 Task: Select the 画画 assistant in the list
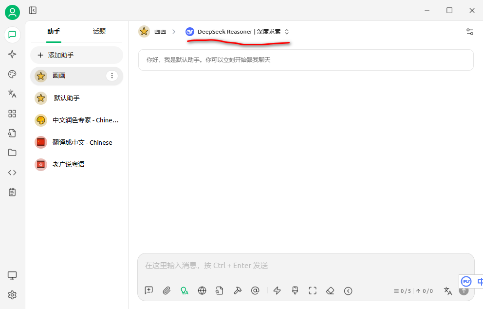point(77,76)
